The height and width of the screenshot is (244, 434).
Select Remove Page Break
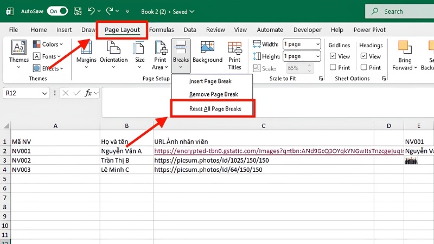(212, 94)
